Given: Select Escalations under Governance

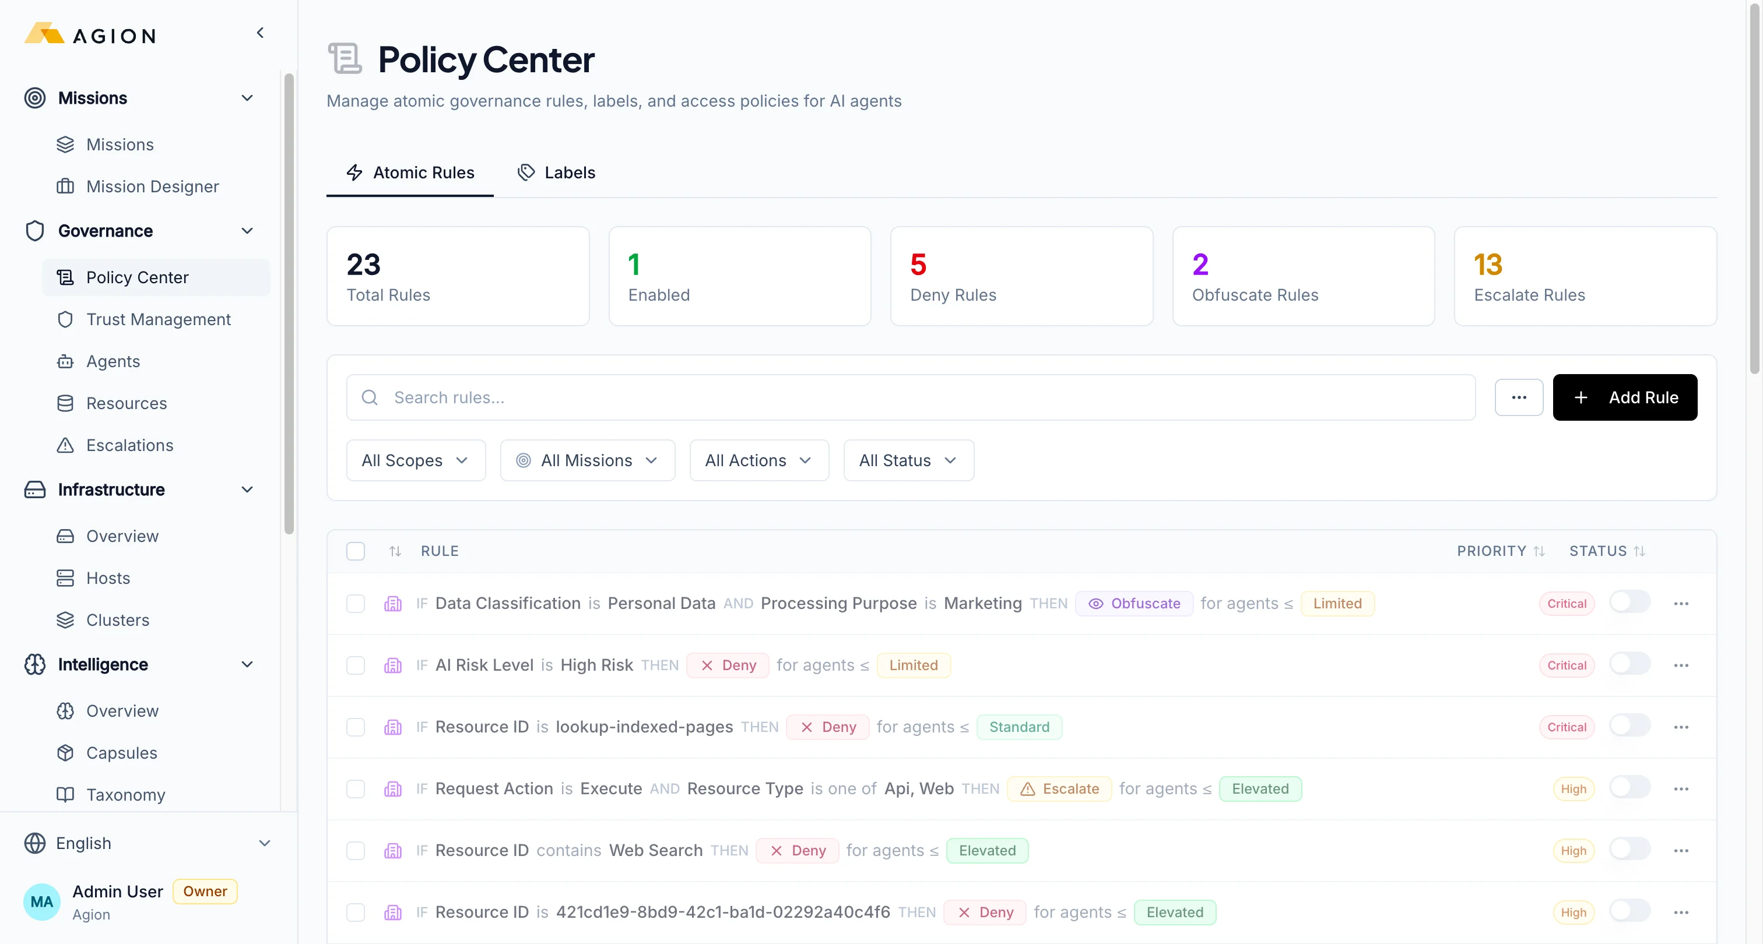Looking at the screenshot, I should point(129,445).
